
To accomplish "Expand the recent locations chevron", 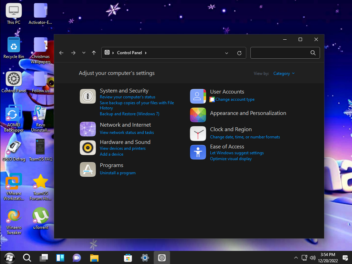I will (x=84, y=53).
